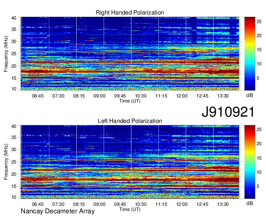Click the 5 dB mark on bottom color bar
The image size is (266, 216).
pos(258,187)
